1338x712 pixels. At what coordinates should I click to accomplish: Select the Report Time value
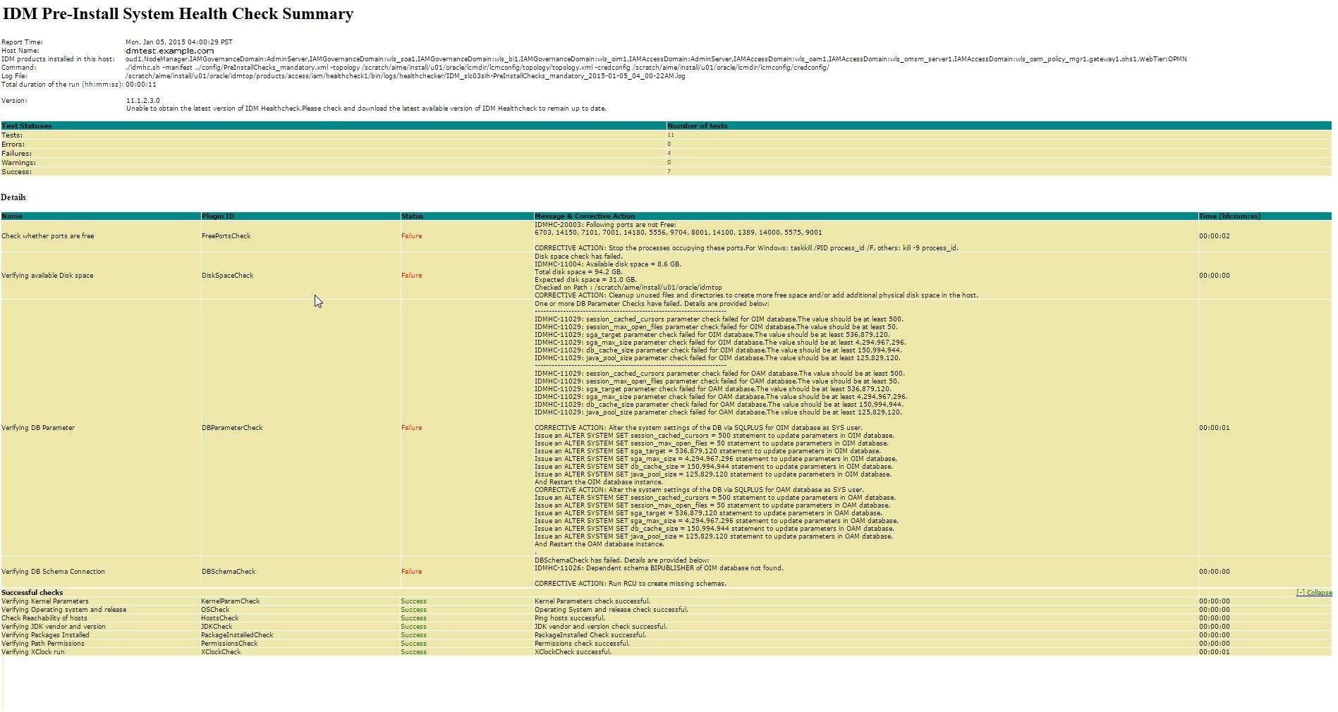click(179, 42)
